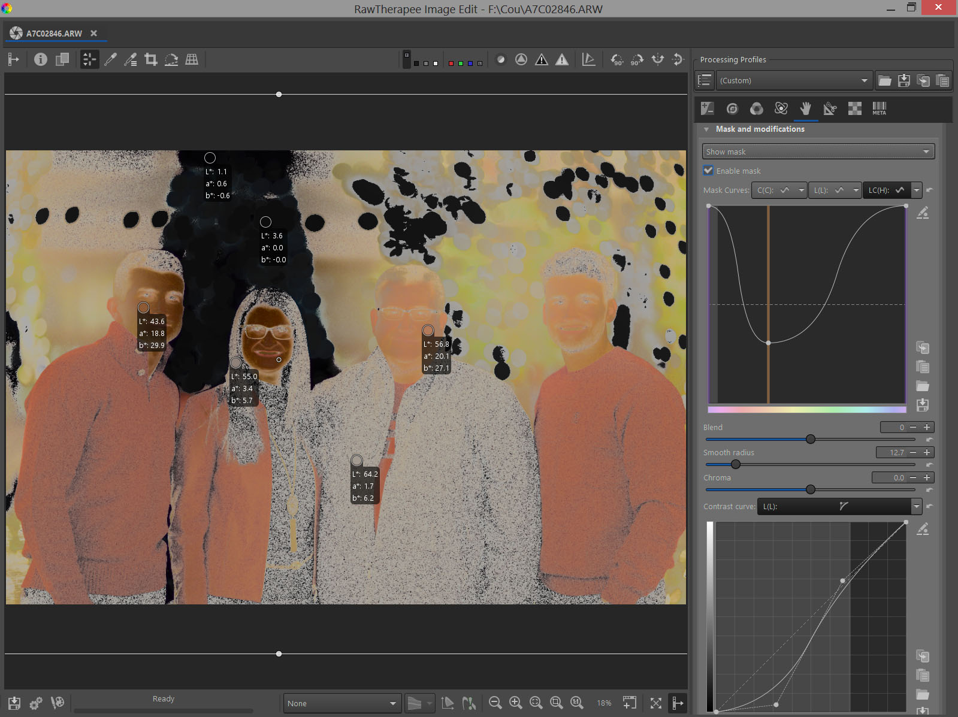The image size is (958, 717).
Task: Uncheck the Enable mask checkbox
Action: click(x=709, y=171)
